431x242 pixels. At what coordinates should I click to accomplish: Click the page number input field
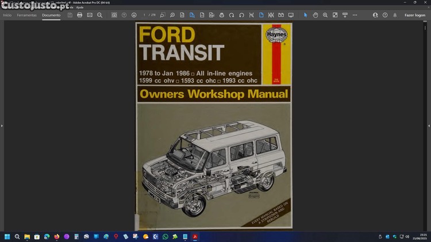[145, 15]
